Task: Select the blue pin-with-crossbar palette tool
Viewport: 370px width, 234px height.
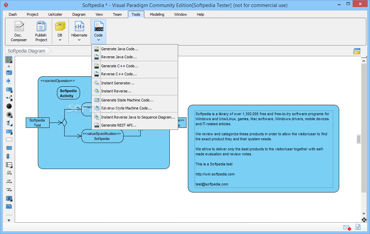Action: [8, 81]
